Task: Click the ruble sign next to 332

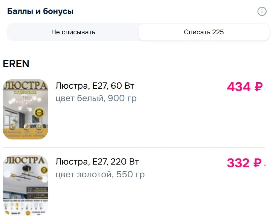Action: pos(257,163)
